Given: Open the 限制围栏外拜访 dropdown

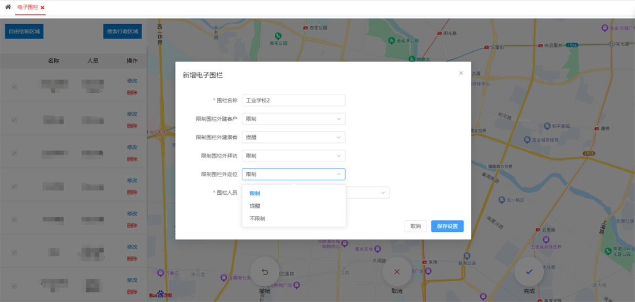Looking at the screenshot, I should 293,156.
